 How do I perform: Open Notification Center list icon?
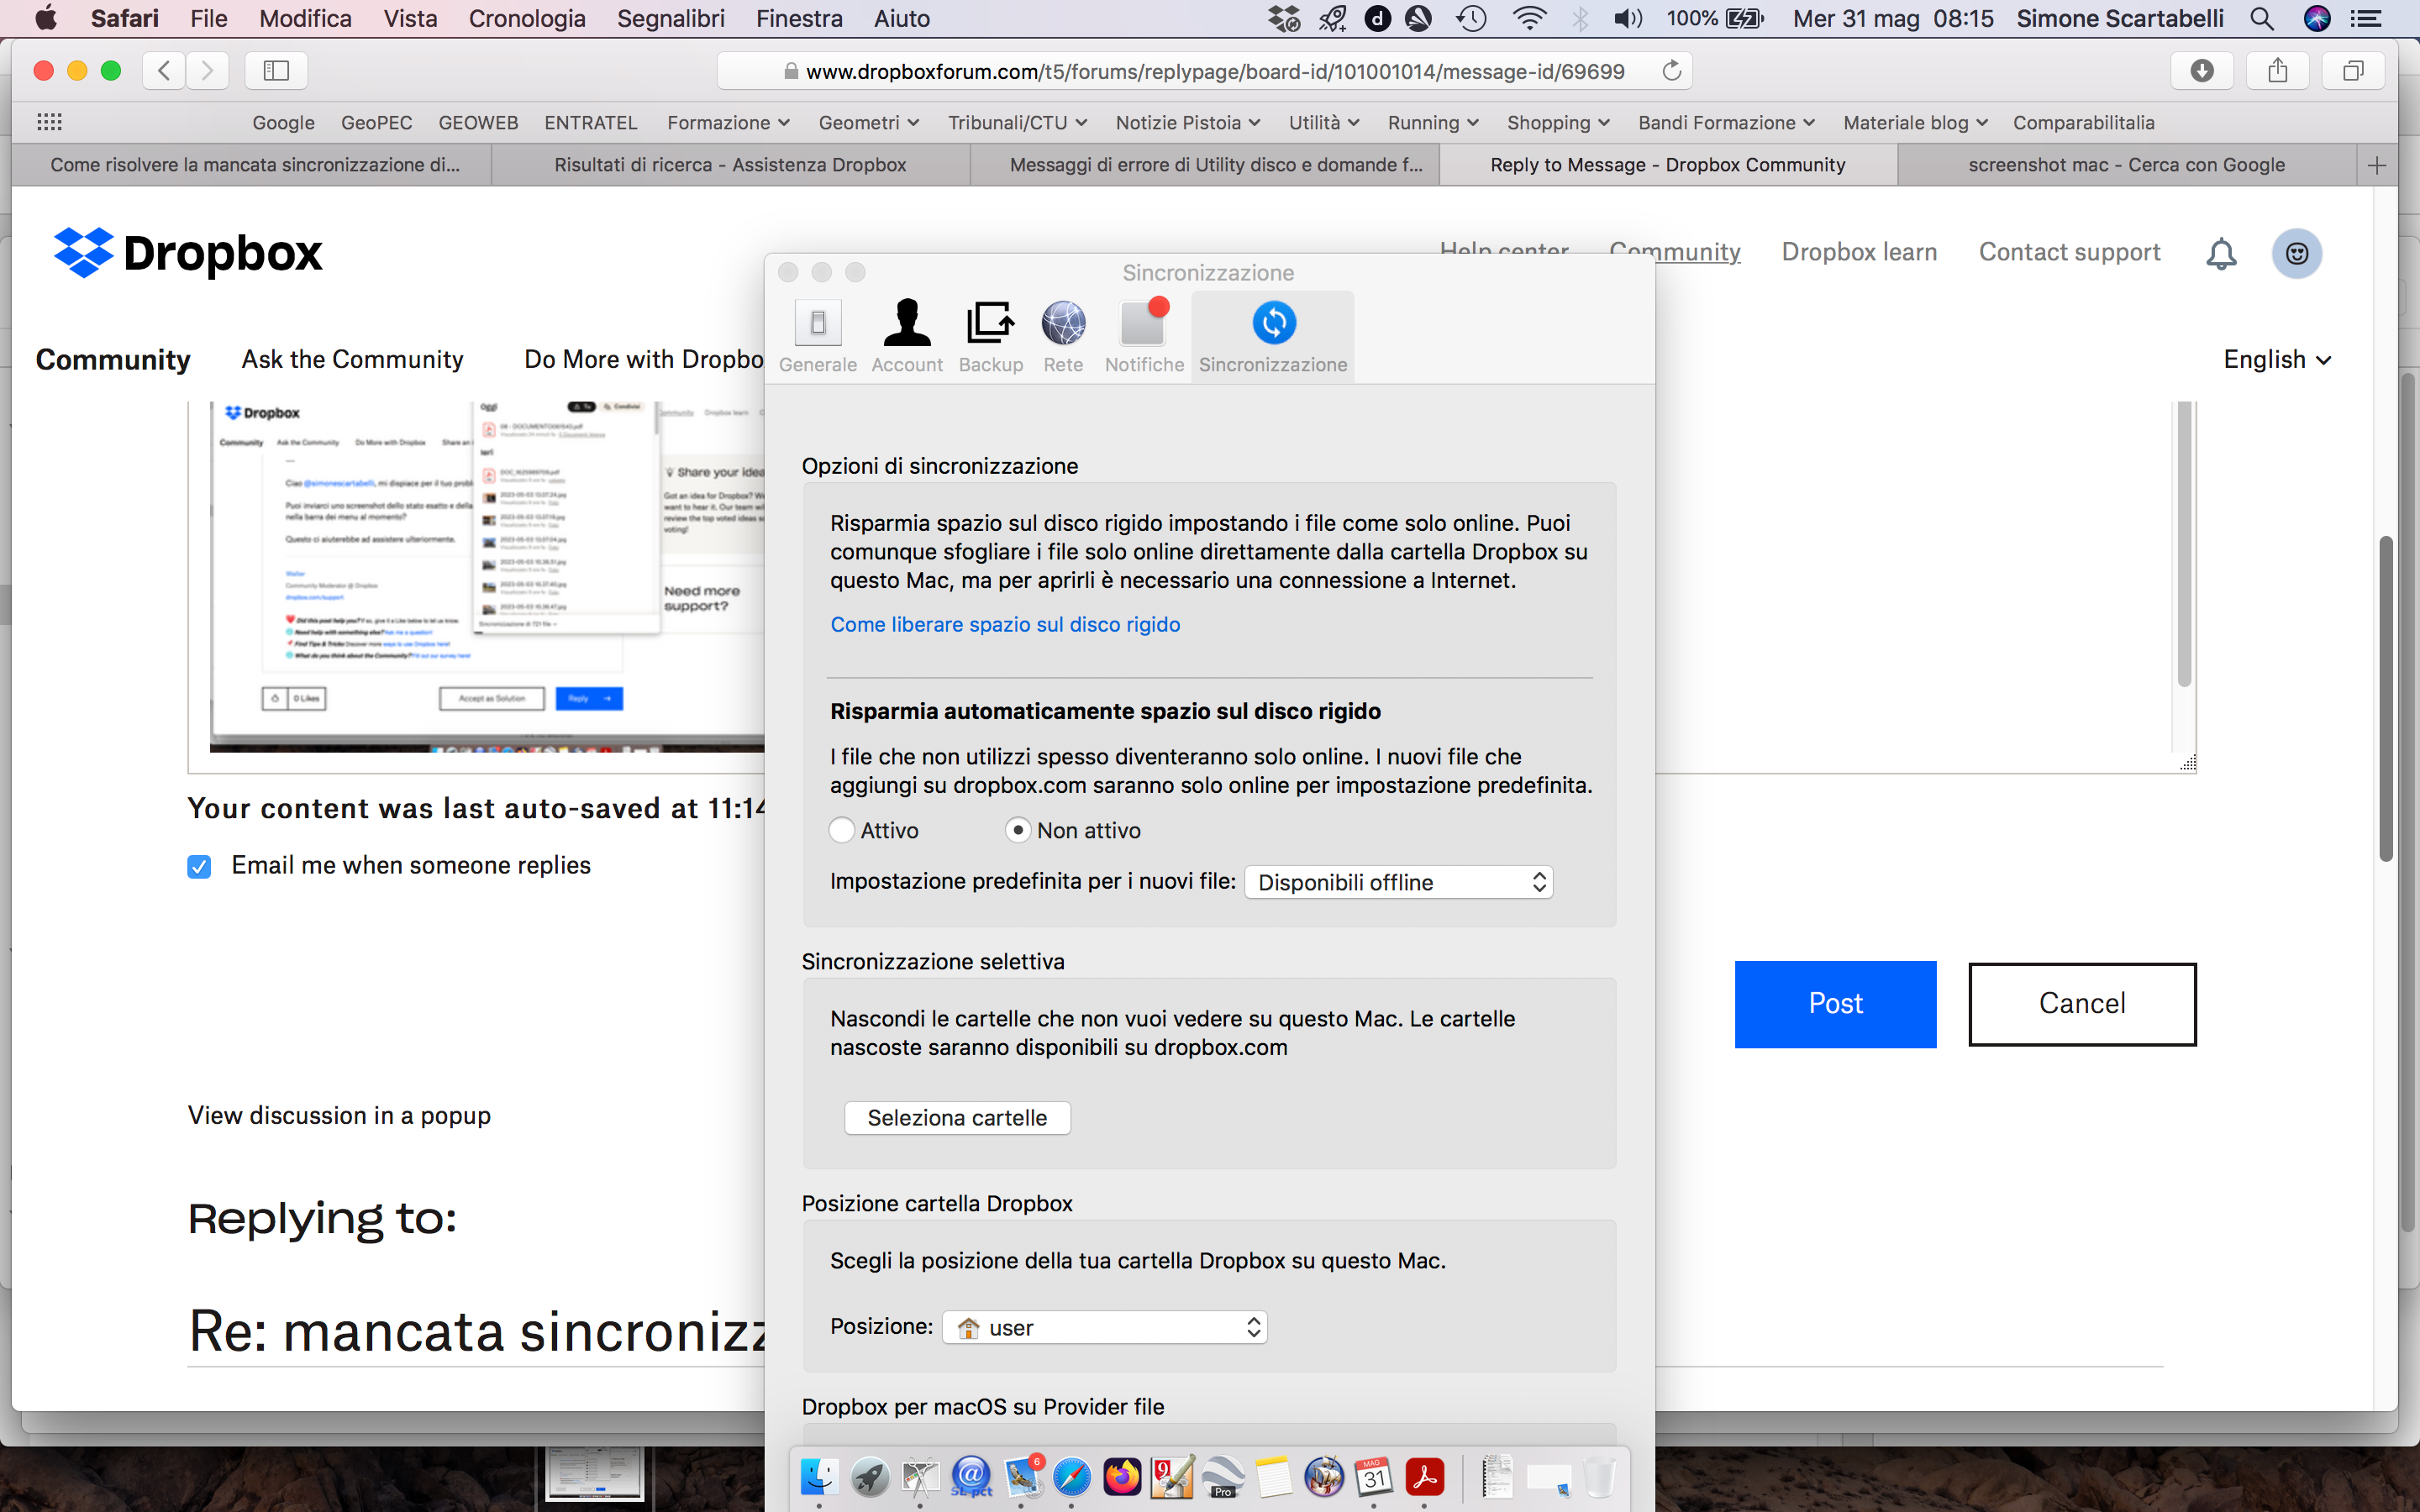tap(2366, 18)
